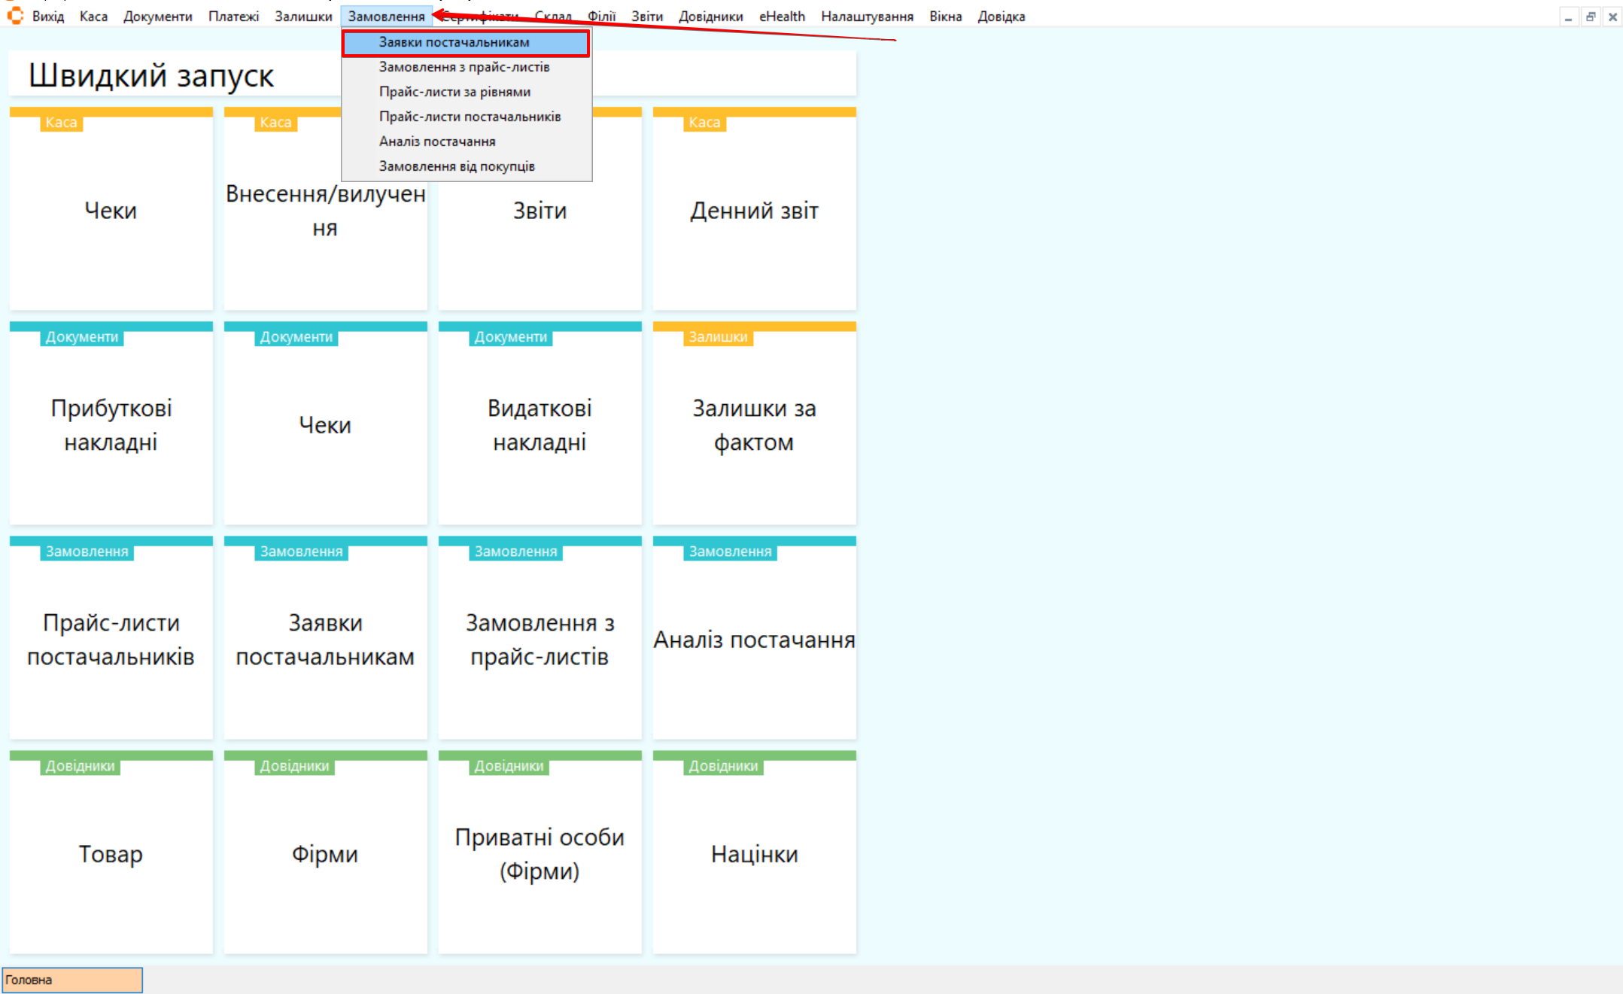Viewport: 1623px width, 994px height.
Task: Open 'Аналіз постачання' from dropdown menu
Action: [436, 141]
